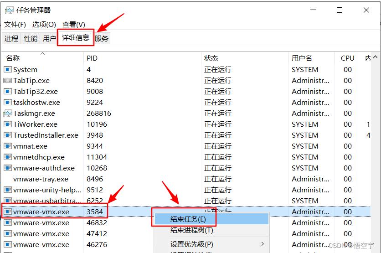Open the 设置优先级(P) submenu
This screenshot has height=253, width=381.
click(211, 244)
